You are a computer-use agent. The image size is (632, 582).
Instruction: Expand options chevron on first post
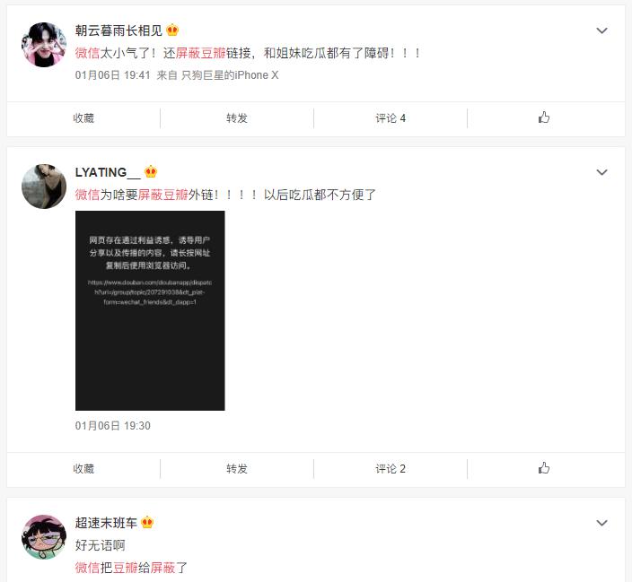coord(601,30)
